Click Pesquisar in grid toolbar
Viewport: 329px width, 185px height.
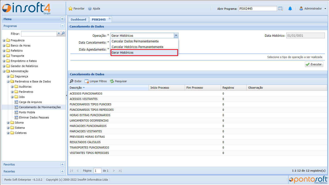(118, 81)
